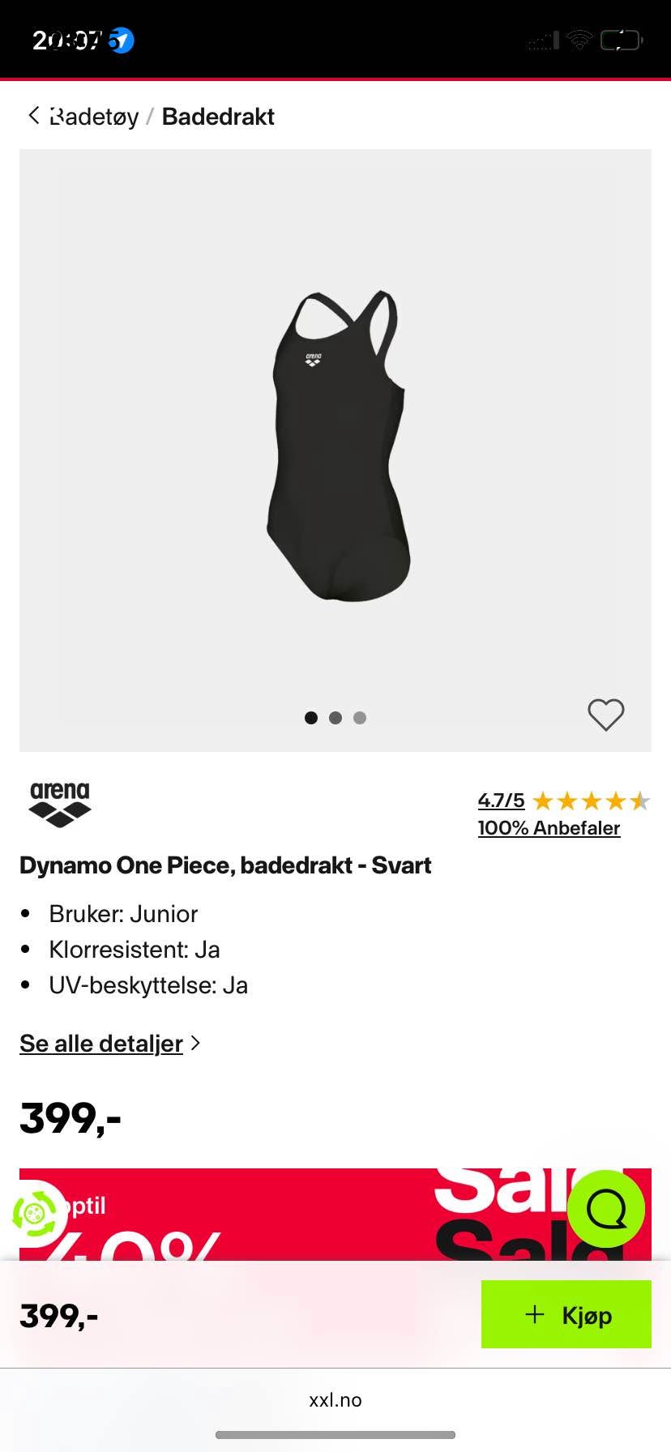Open the 4.7/5 rating link
Screen dimensions: 671x1452
click(501, 801)
